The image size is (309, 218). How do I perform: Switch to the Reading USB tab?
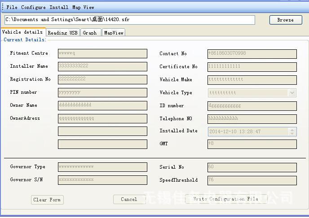pyautogui.click(x=62, y=33)
